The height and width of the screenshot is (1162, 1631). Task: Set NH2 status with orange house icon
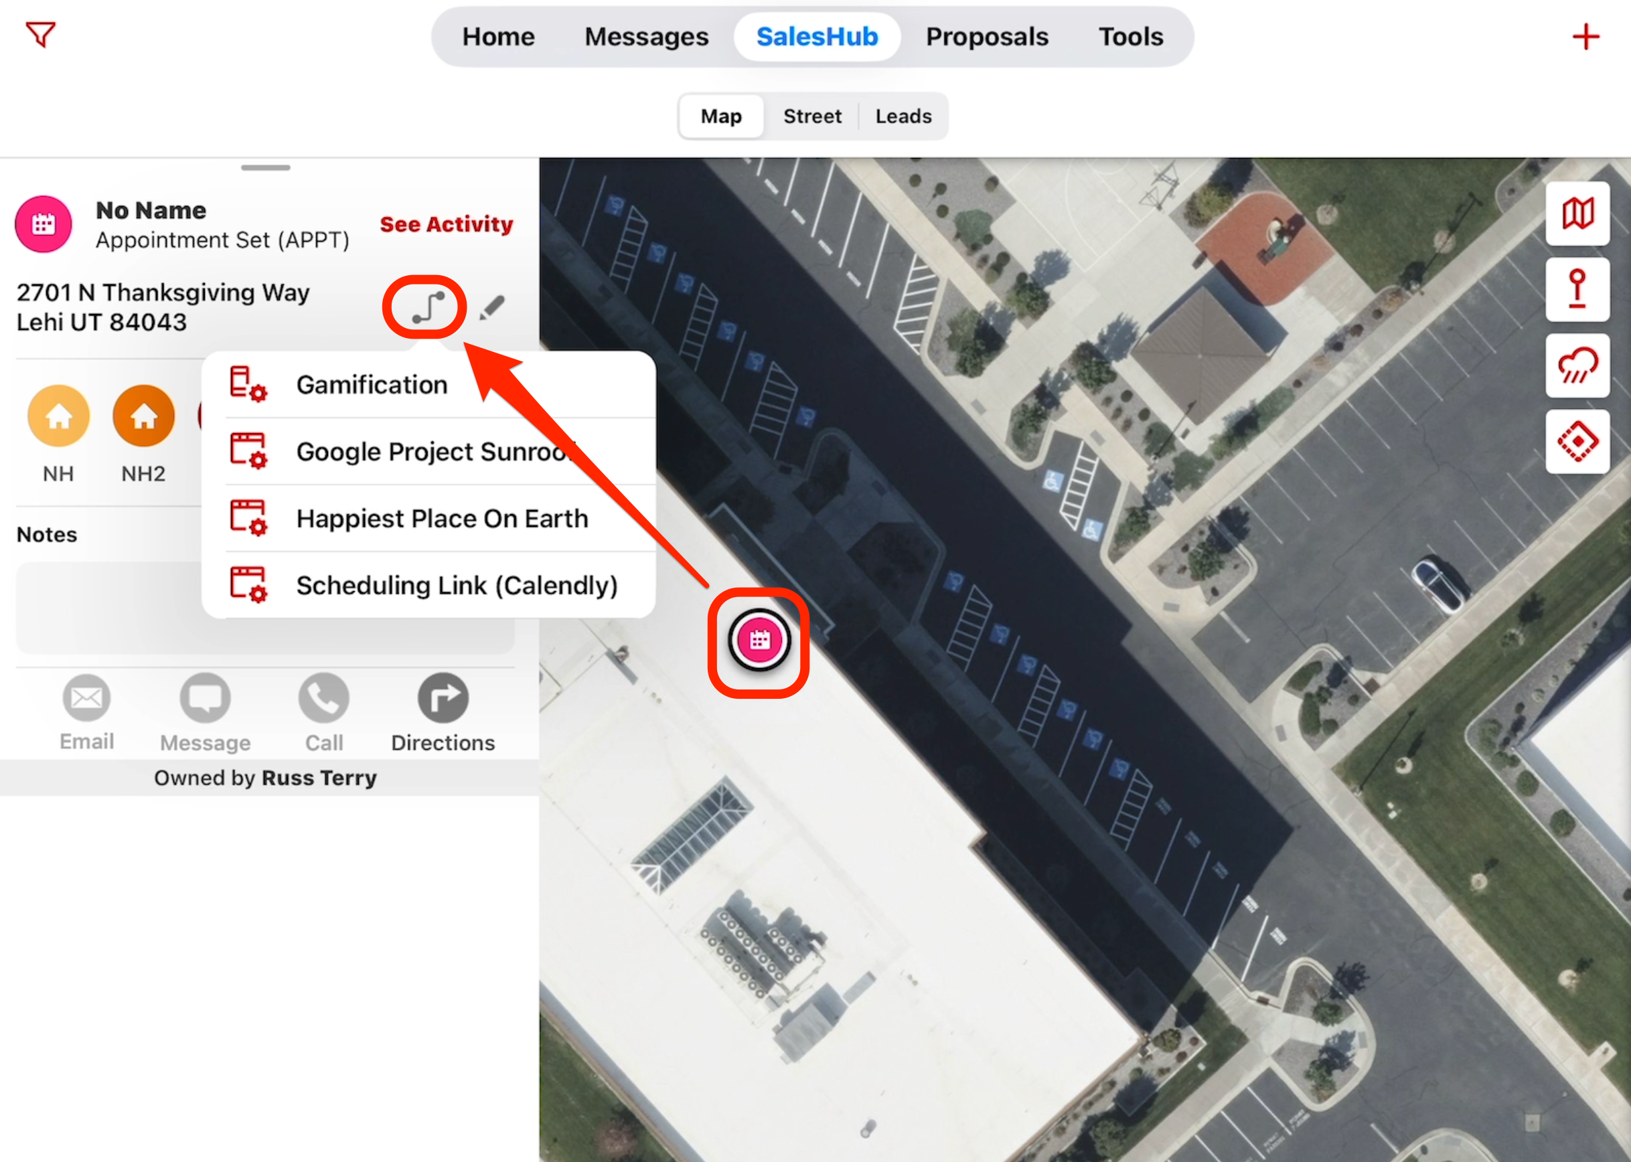tap(143, 416)
